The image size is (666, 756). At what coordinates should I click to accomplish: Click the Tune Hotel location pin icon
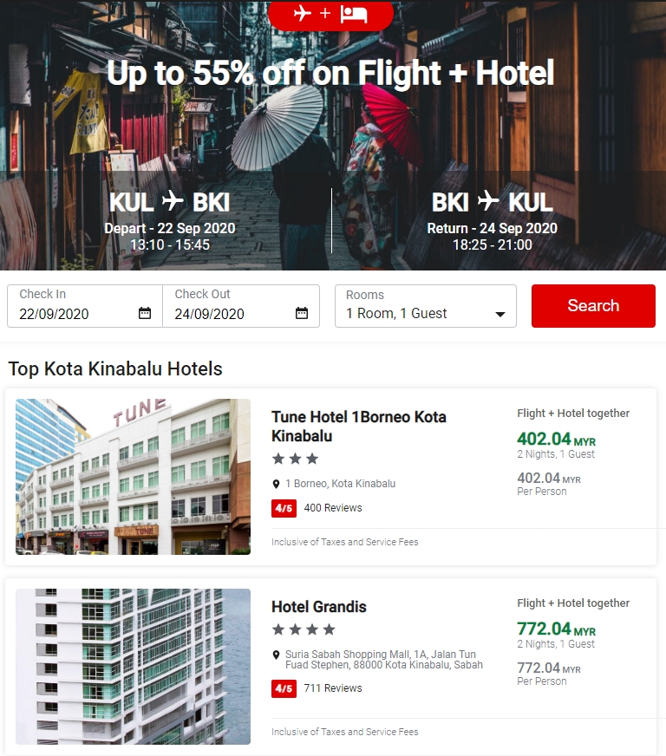tap(276, 484)
